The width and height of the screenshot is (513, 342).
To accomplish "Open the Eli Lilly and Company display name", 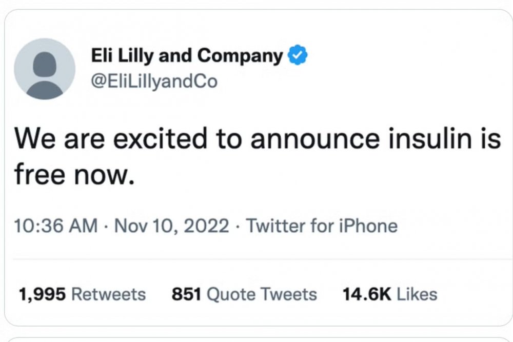I will [186, 56].
